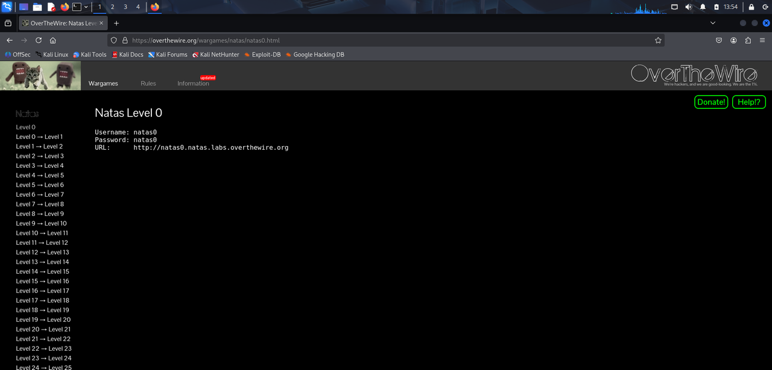Open the Information menu item

pyautogui.click(x=193, y=84)
